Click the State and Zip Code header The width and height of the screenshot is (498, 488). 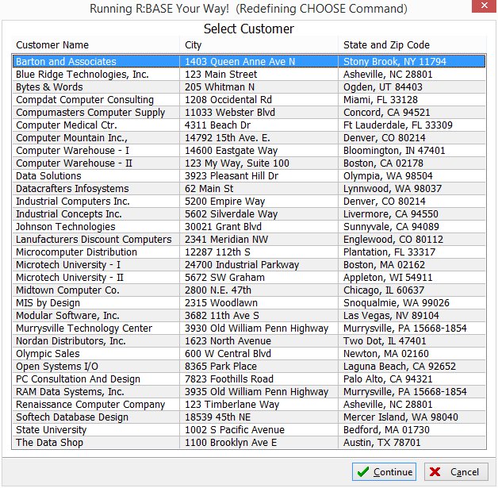(x=386, y=45)
